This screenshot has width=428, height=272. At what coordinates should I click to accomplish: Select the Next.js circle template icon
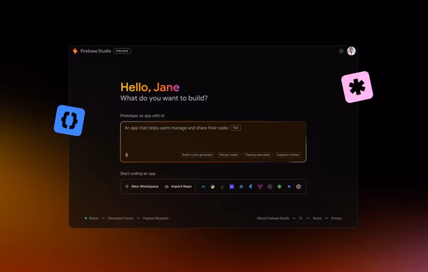(x=269, y=186)
